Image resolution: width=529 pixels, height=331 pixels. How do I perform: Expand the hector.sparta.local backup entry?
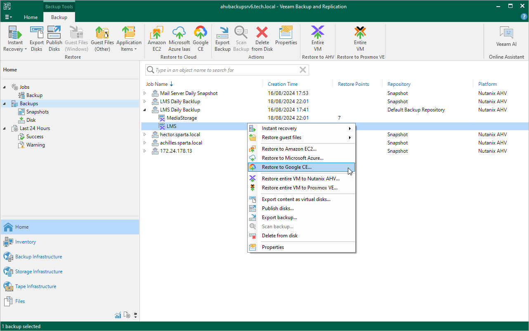(145, 135)
